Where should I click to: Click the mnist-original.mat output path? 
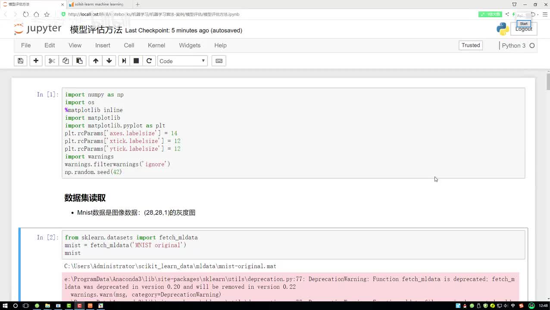tap(170, 266)
